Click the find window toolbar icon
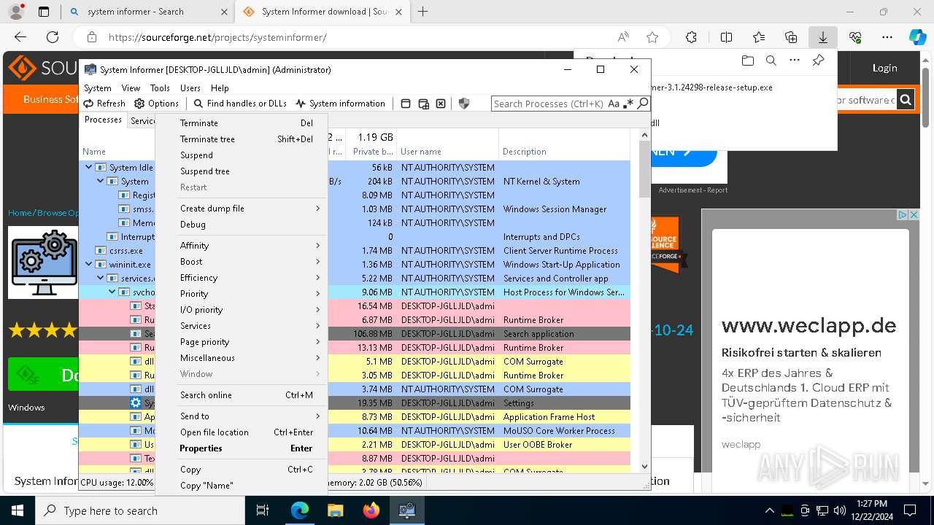Image resolution: width=934 pixels, height=525 pixels. pos(406,104)
